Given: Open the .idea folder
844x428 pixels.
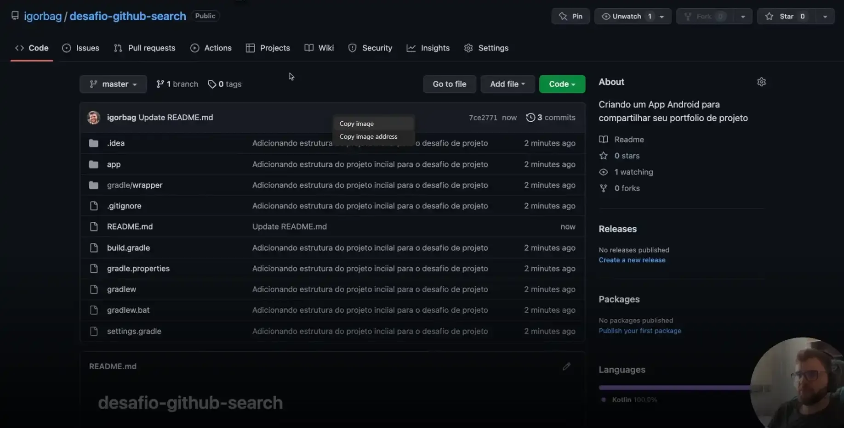Looking at the screenshot, I should pyautogui.click(x=116, y=143).
